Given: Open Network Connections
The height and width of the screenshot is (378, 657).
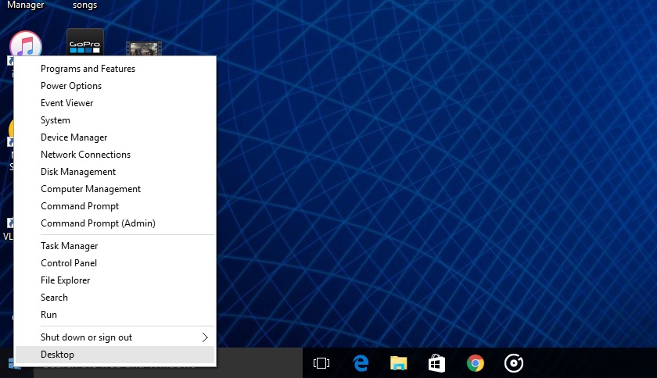Looking at the screenshot, I should tap(115, 155).
